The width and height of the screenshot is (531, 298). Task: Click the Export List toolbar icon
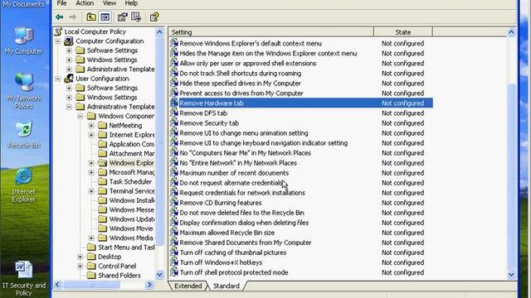pos(136,17)
